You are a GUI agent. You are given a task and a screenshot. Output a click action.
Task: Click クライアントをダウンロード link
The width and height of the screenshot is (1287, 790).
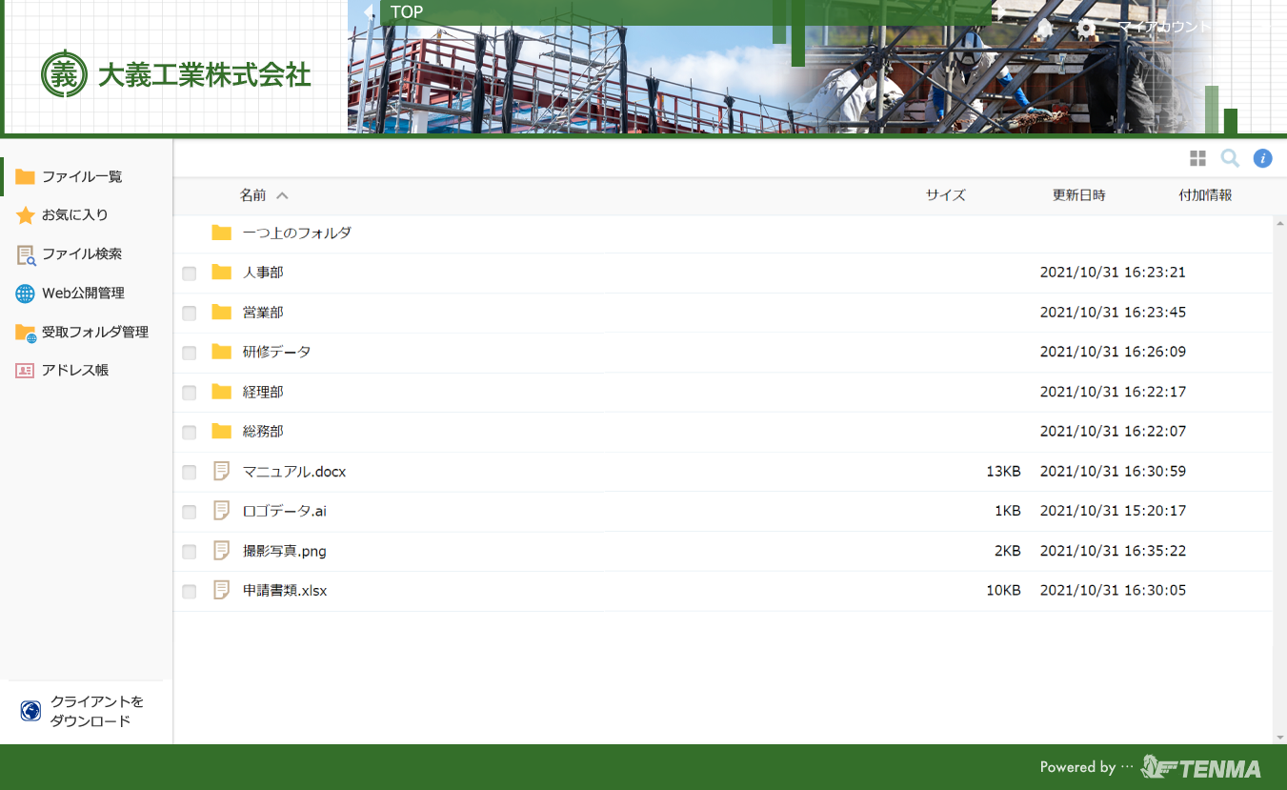97,711
